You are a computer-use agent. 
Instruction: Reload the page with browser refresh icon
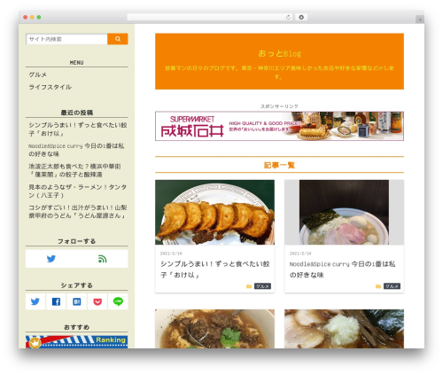288,17
